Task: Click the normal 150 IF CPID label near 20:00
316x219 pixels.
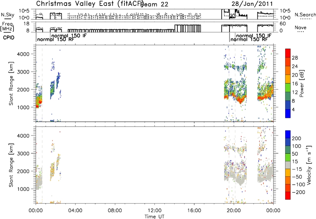Action: pyautogui.click(x=254, y=36)
